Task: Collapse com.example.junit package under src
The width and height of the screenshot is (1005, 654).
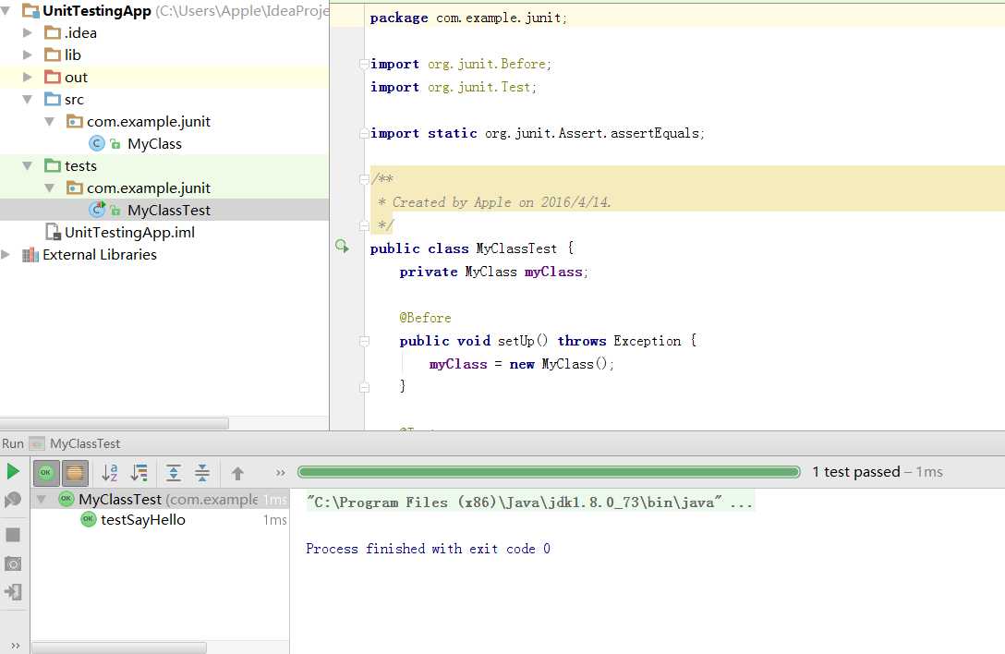Action: point(49,121)
